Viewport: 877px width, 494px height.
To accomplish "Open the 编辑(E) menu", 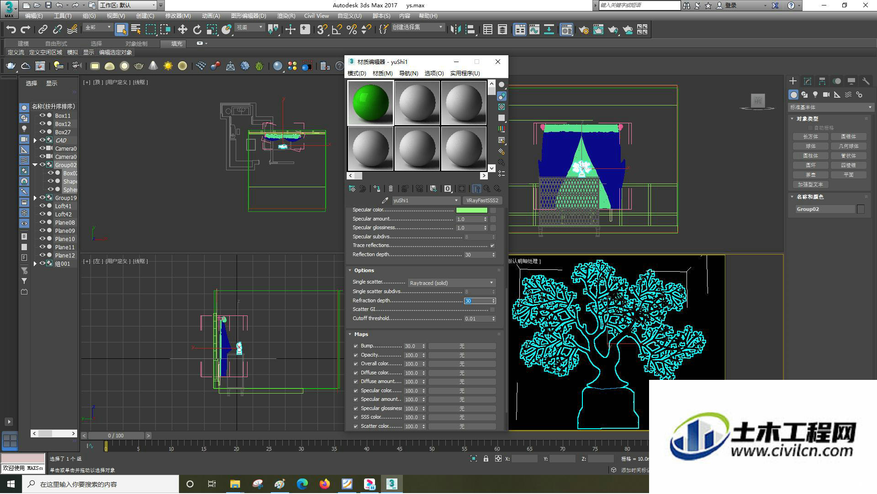I will [33, 16].
